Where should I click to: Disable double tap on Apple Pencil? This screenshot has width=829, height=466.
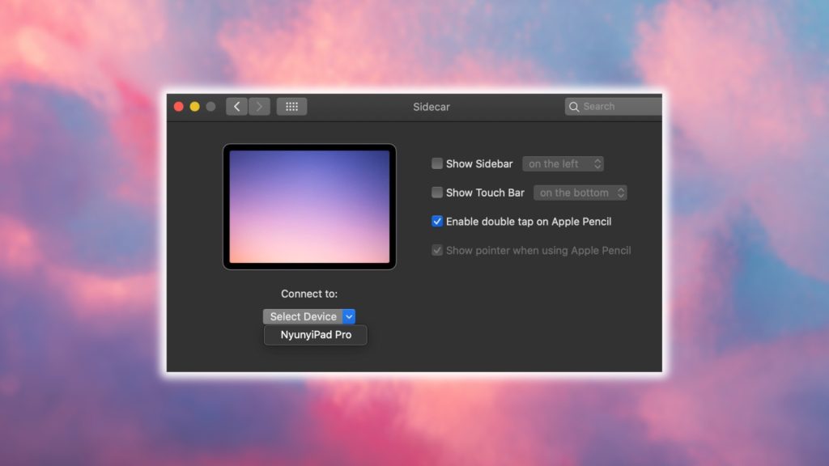[436, 221]
